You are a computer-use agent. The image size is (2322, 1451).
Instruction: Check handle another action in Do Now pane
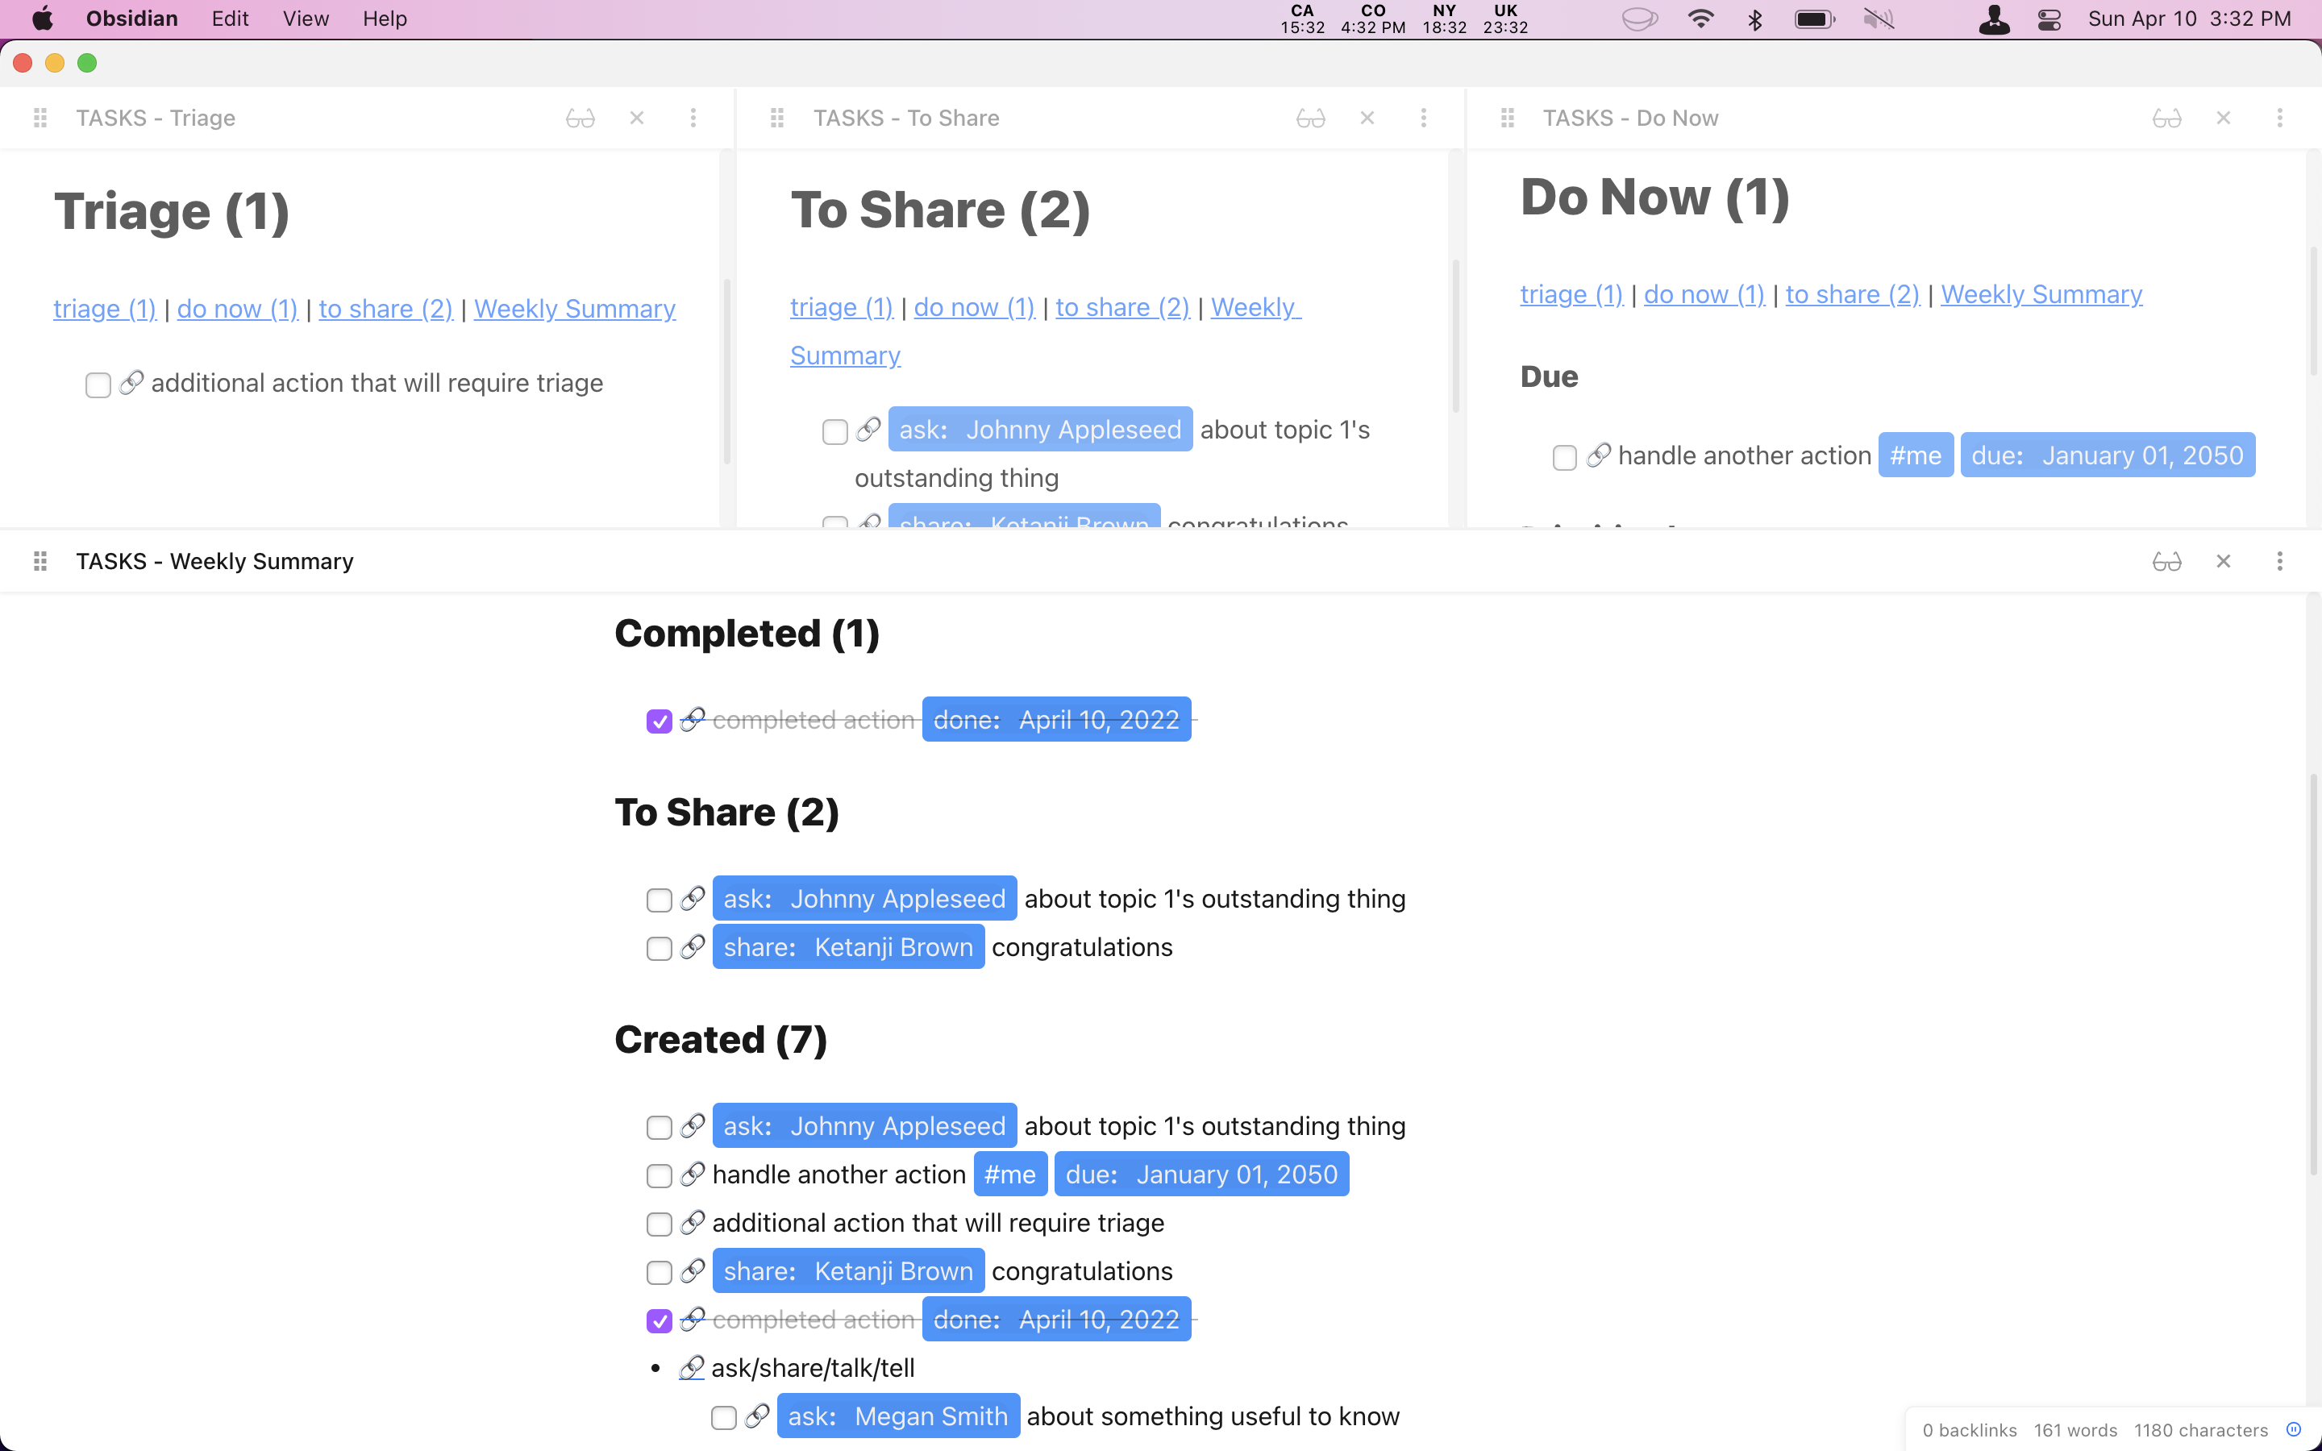pos(1565,457)
